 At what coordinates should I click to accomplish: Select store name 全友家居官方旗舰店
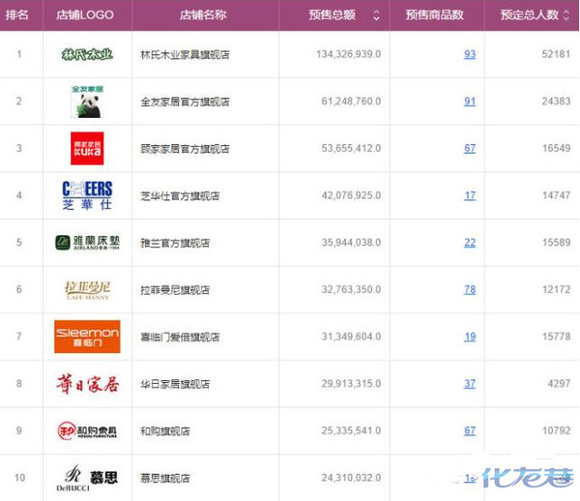(x=185, y=102)
